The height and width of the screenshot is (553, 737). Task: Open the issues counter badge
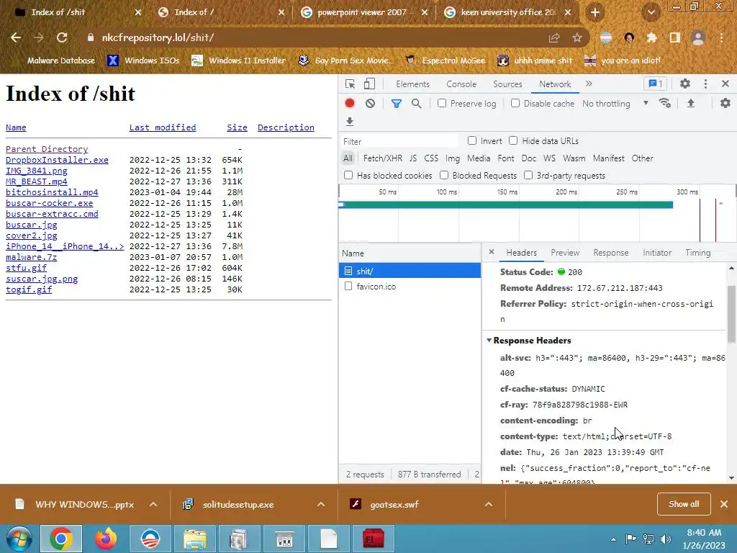point(655,84)
